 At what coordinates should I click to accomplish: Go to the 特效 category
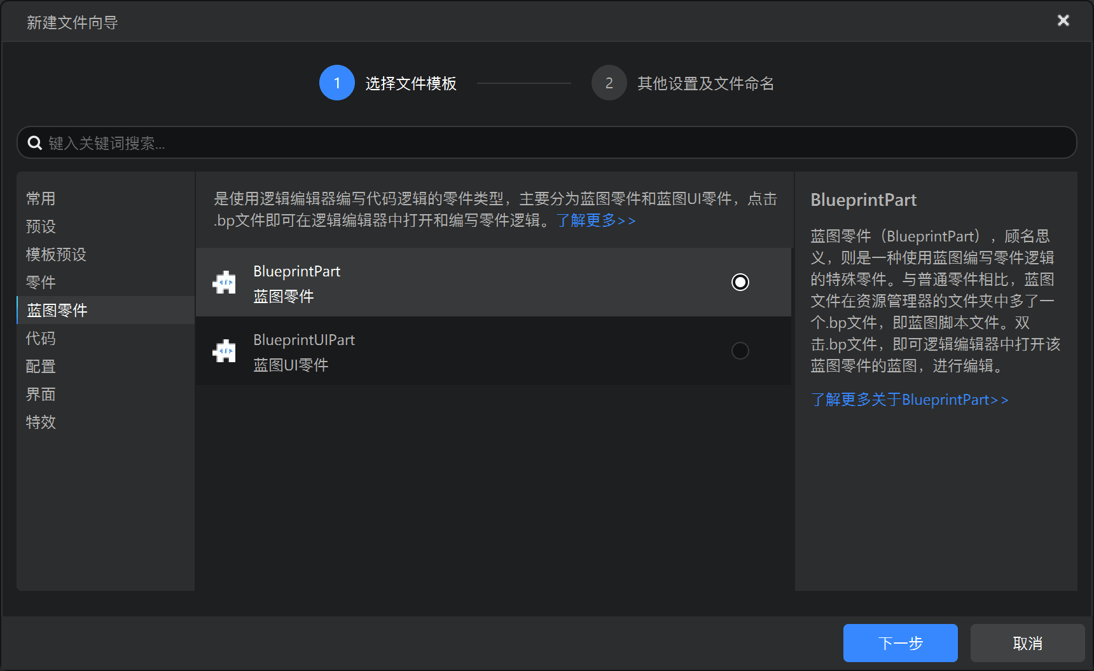41,423
